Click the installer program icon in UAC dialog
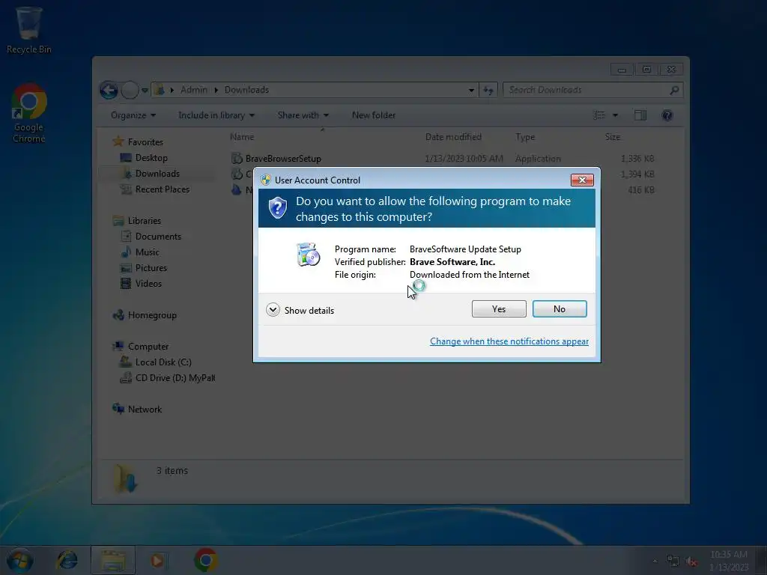Screen dimensions: 767x575 308,255
